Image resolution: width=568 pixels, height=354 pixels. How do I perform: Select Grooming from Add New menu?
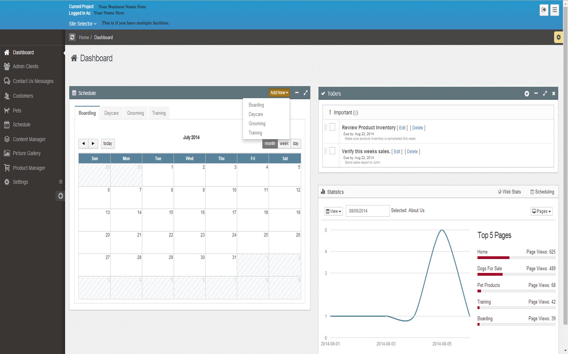click(x=257, y=123)
